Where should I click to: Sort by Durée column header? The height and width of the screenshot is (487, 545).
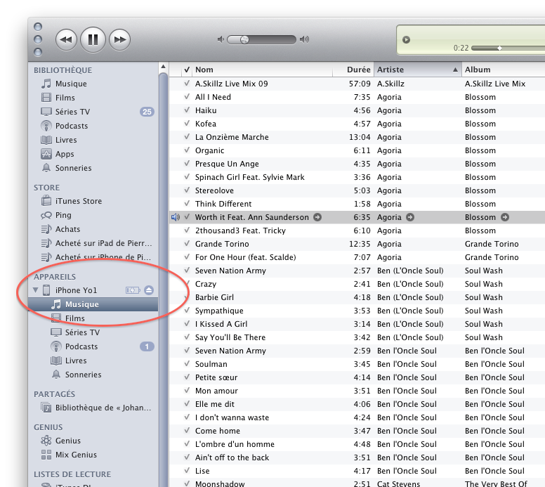353,70
